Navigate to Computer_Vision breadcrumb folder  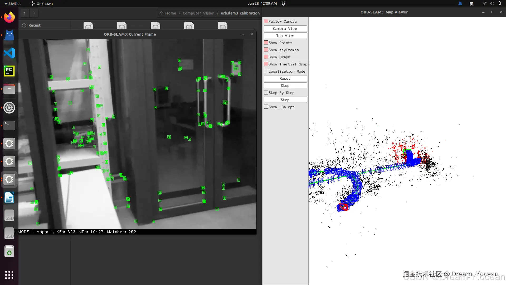tap(198, 13)
